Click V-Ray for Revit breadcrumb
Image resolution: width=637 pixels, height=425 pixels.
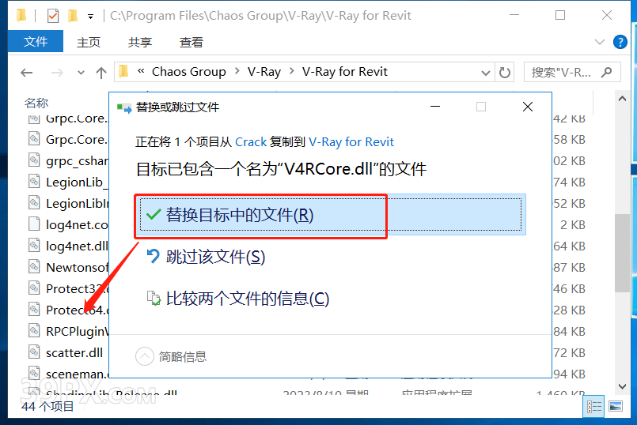coord(344,72)
